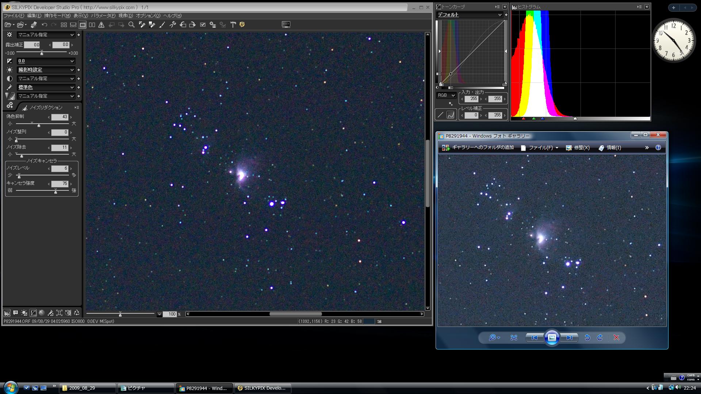
Task: Click the キャンセラ強度 slider handle
Action: [x=55, y=192]
